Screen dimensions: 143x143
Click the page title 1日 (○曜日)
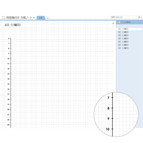(x=13, y=25)
